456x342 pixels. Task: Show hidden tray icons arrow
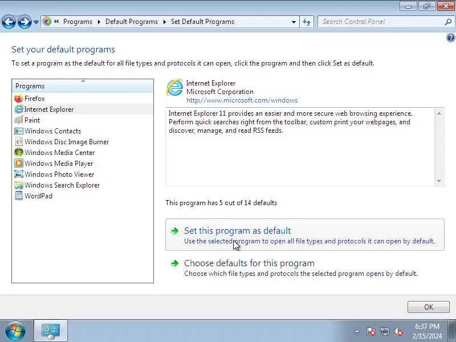(357, 331)
